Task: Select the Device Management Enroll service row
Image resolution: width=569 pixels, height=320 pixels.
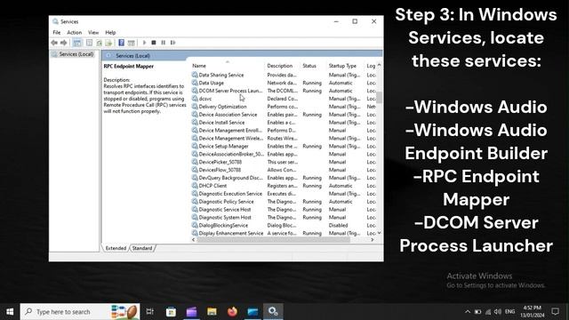Action: 284,131
